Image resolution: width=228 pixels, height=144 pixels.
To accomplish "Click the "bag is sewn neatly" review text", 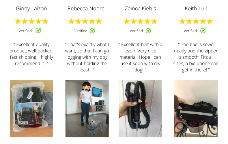I will click(x=196, y=57).
